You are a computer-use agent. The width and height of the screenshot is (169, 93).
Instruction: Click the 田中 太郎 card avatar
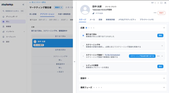(x=35, y=42)
